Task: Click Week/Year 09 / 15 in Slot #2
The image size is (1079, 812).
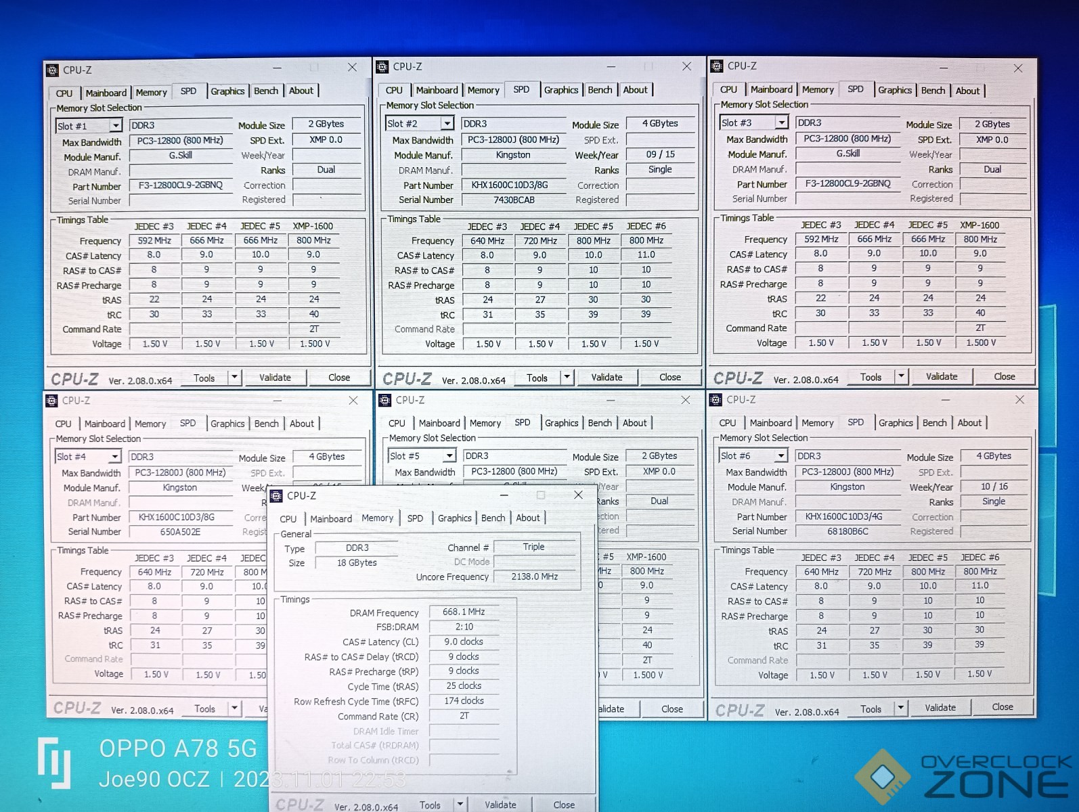Action: [x=660, y=154]
